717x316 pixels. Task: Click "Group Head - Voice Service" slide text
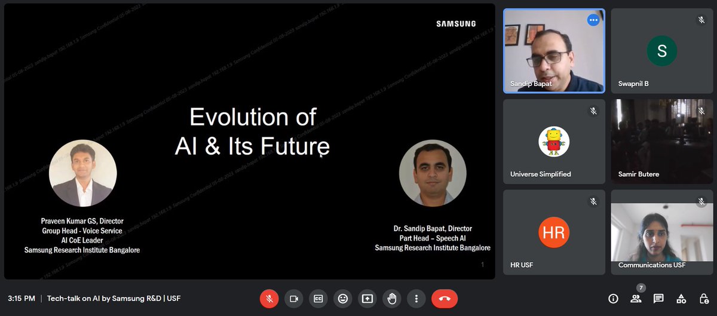[82, 231]
